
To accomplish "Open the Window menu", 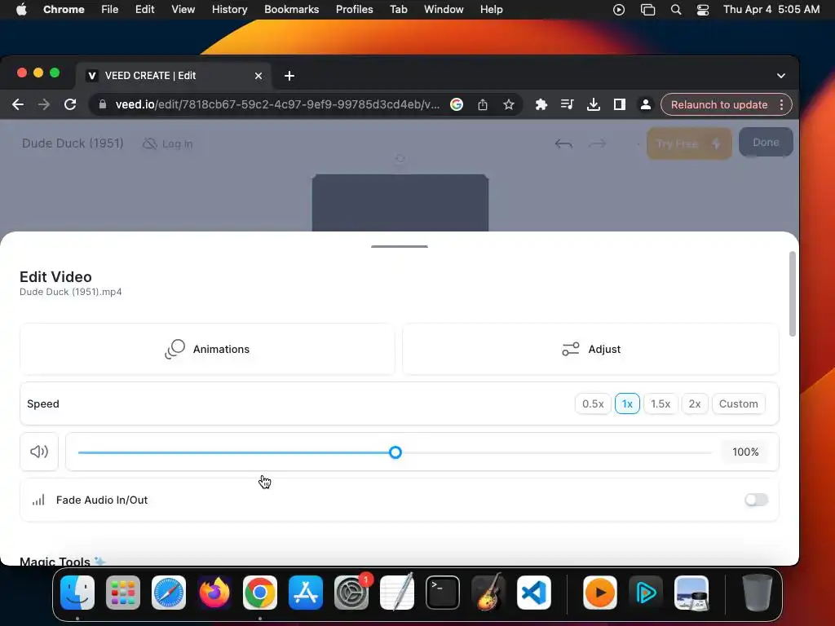I will click(x=444, y=9).
